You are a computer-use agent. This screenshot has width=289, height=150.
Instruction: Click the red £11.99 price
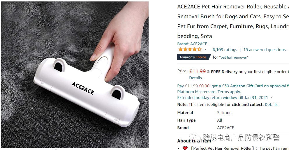[197, 71]
